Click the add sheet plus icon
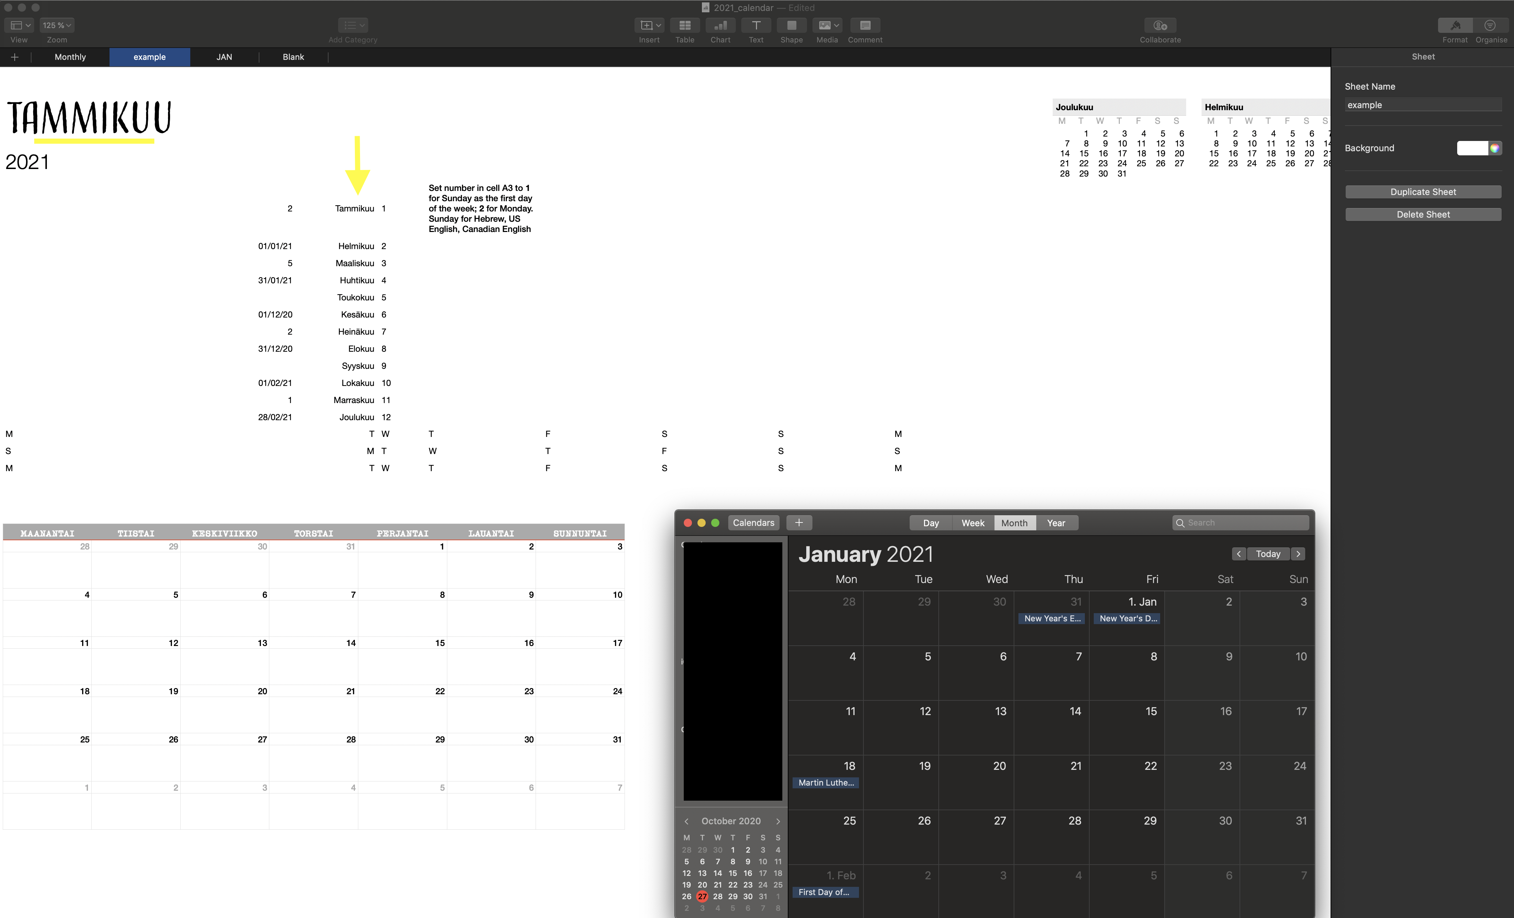 (15, 57)
